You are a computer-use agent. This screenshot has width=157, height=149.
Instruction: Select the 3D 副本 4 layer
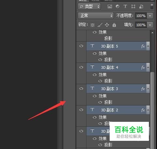[118, 67]
